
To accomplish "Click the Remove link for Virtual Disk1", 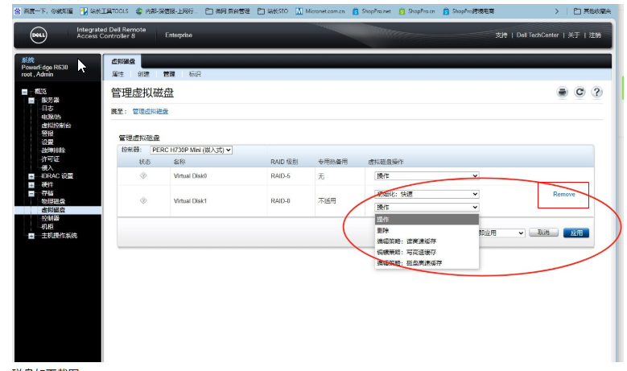I will point(563,195).
